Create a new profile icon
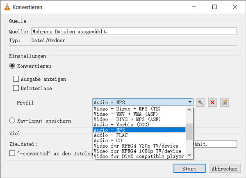Viewport: 246px width, 178px height. click(224, 103)
